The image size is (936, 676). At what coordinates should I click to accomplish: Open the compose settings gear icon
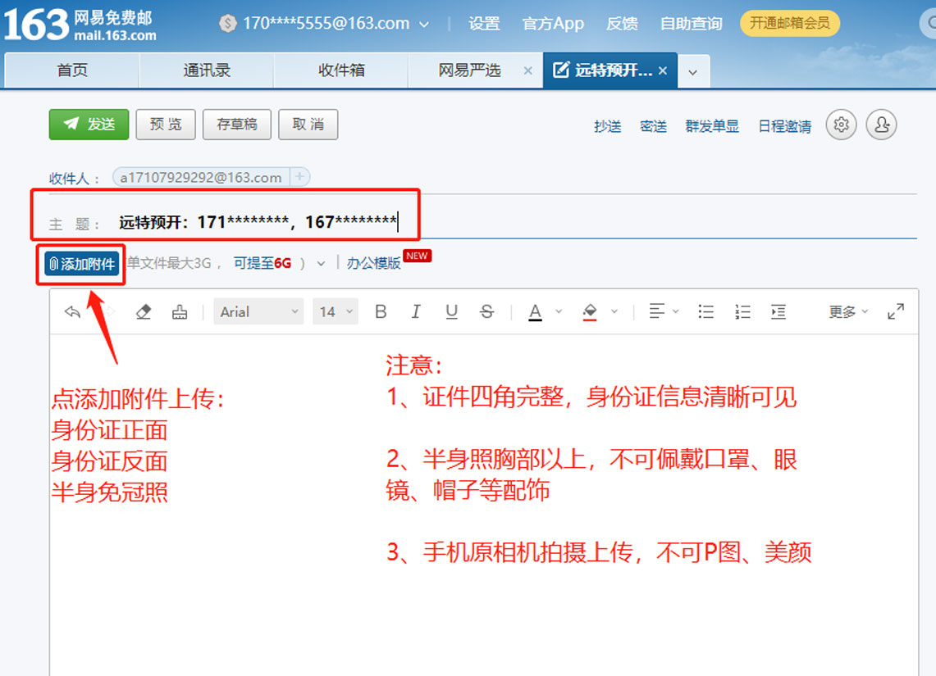pyautogui.click(x=841, y=125)
